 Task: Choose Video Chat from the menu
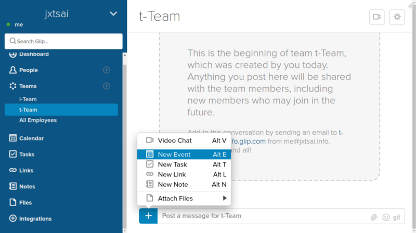(x=184, y=140)
